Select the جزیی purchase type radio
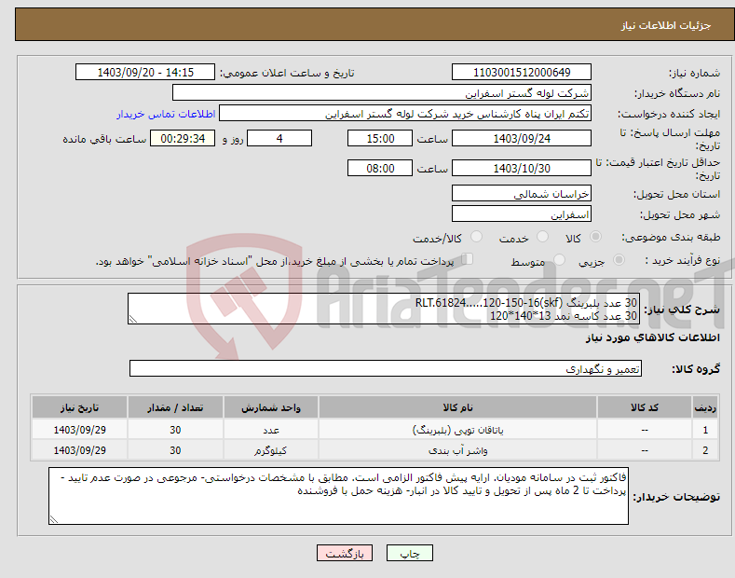The image size is (735, 578). [x=619, y=259]
